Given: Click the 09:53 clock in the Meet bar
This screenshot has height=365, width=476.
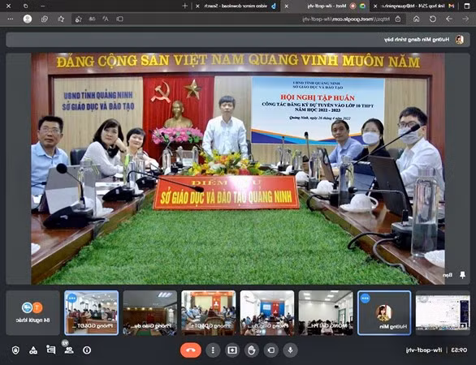Looking at the screenshot, I should (x=459, y=350).
